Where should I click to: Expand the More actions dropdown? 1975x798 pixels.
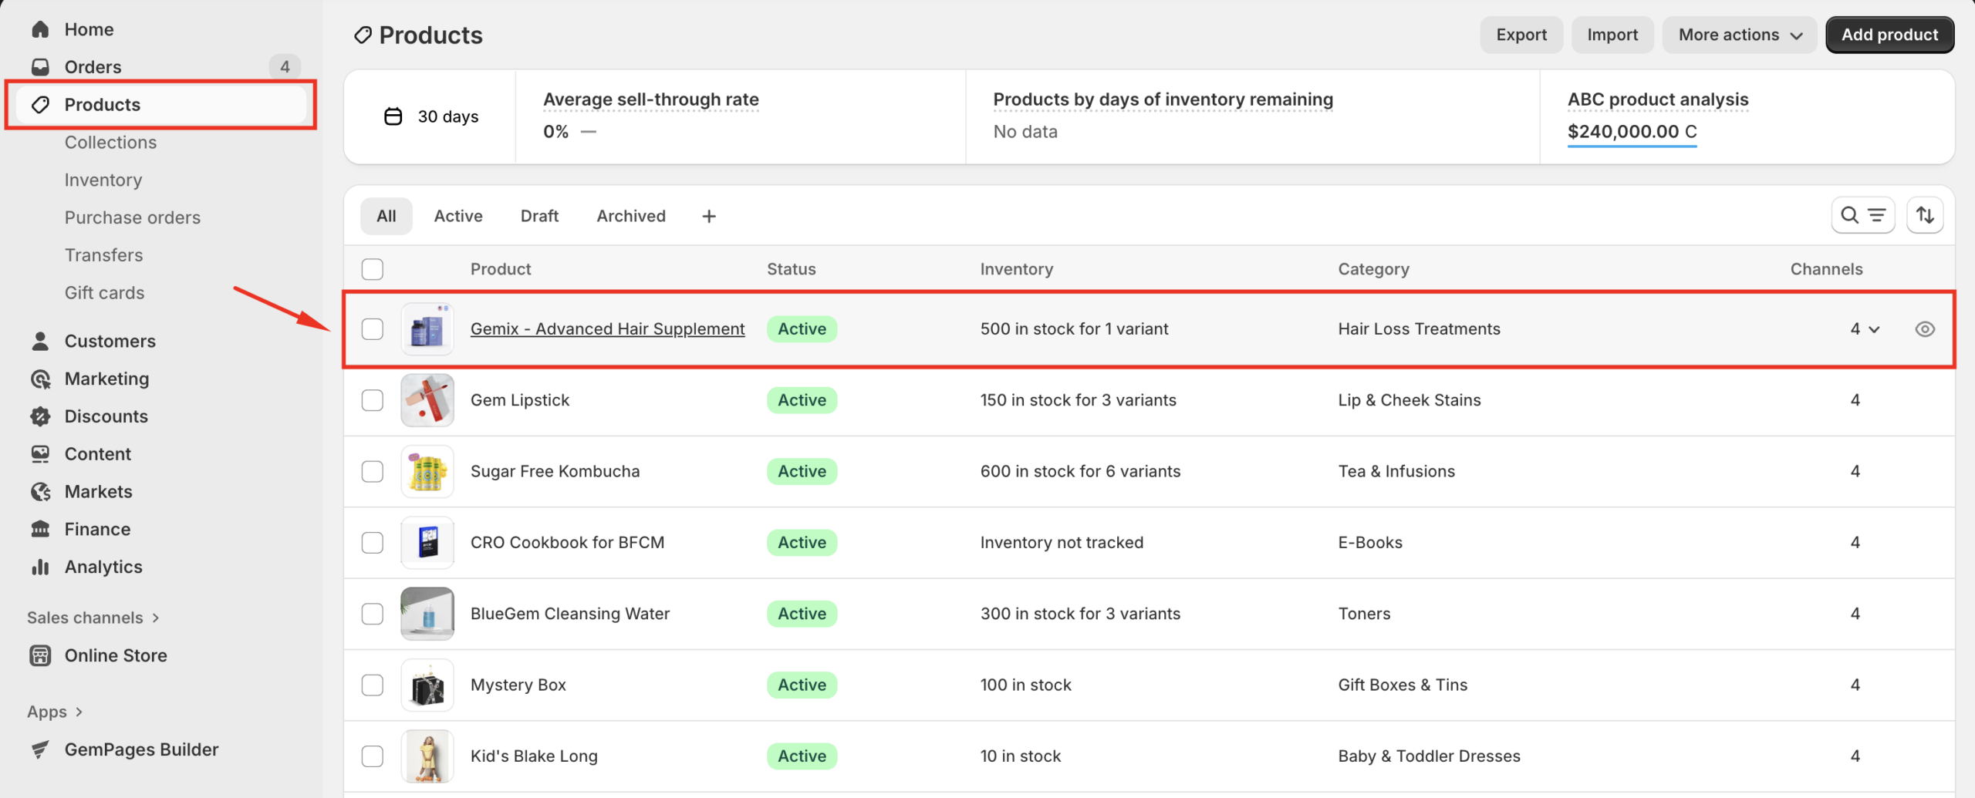click(x=1740, y=35)
